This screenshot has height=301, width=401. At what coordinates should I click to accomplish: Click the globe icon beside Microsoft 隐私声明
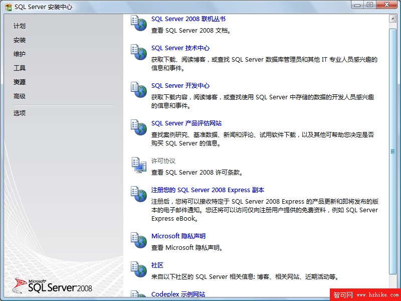coord(139,240)
